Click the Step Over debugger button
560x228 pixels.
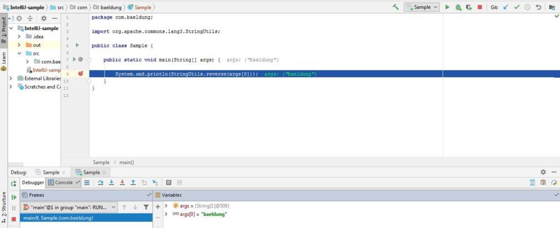coord(100,183)
